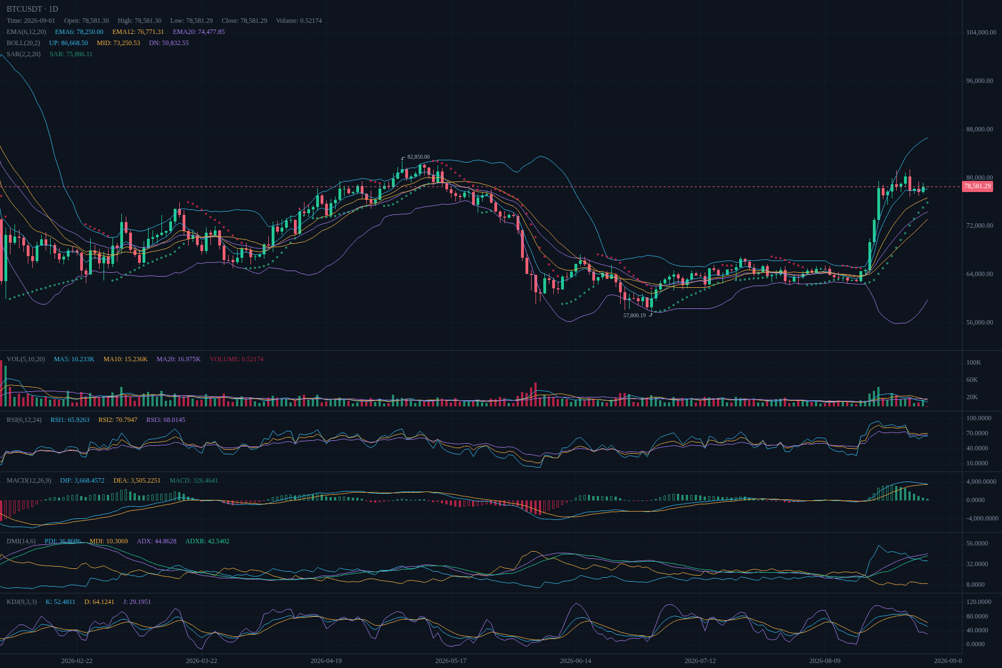This screenshot has width=1002, height=668.
Task: Select the VOL(5,10,20) panel label
Action: coord(26,359)
